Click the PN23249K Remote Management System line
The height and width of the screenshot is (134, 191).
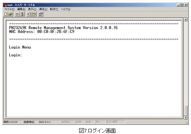pos(63,28)
